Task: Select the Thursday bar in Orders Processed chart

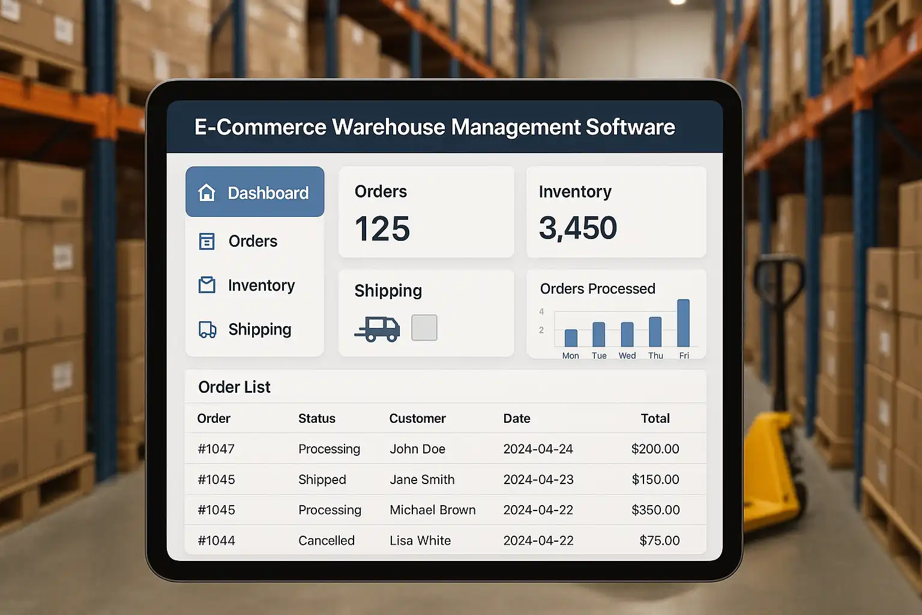Action: point(655,332)
